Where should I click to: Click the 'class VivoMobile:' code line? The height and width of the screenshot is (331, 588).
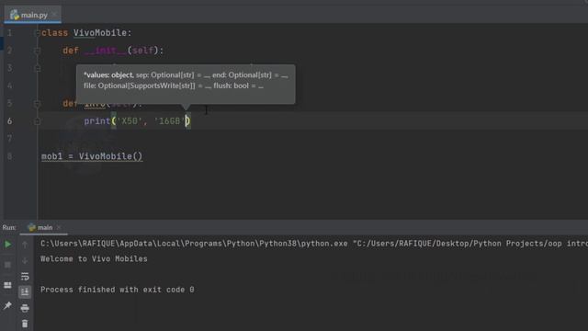pos(86,33)
